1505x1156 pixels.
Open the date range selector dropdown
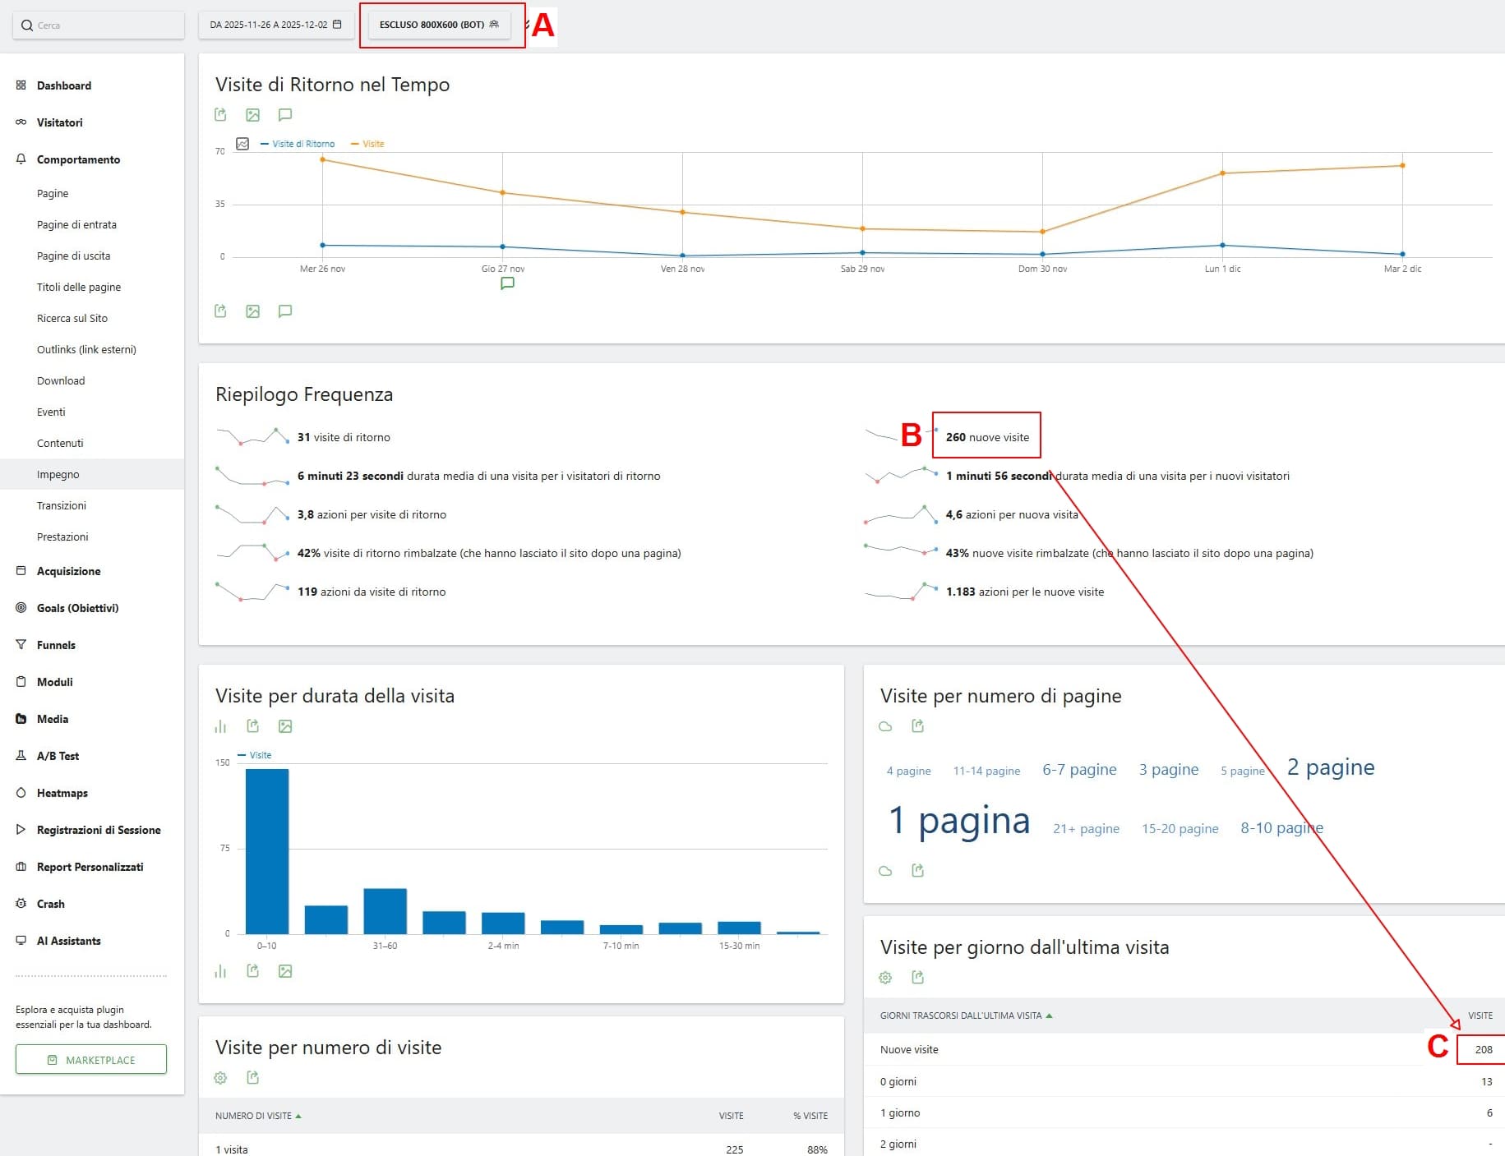click(x=275, y=25)
